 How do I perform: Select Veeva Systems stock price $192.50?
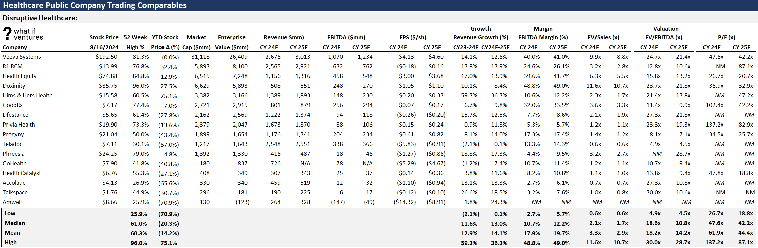click(x=107, y=57)
